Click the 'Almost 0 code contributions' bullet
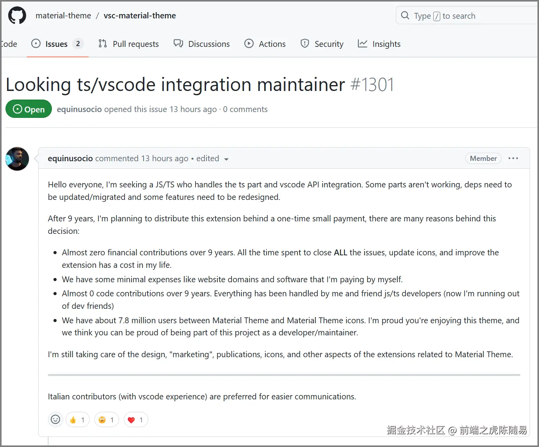539x447 pixels. (x=291, y=300)
